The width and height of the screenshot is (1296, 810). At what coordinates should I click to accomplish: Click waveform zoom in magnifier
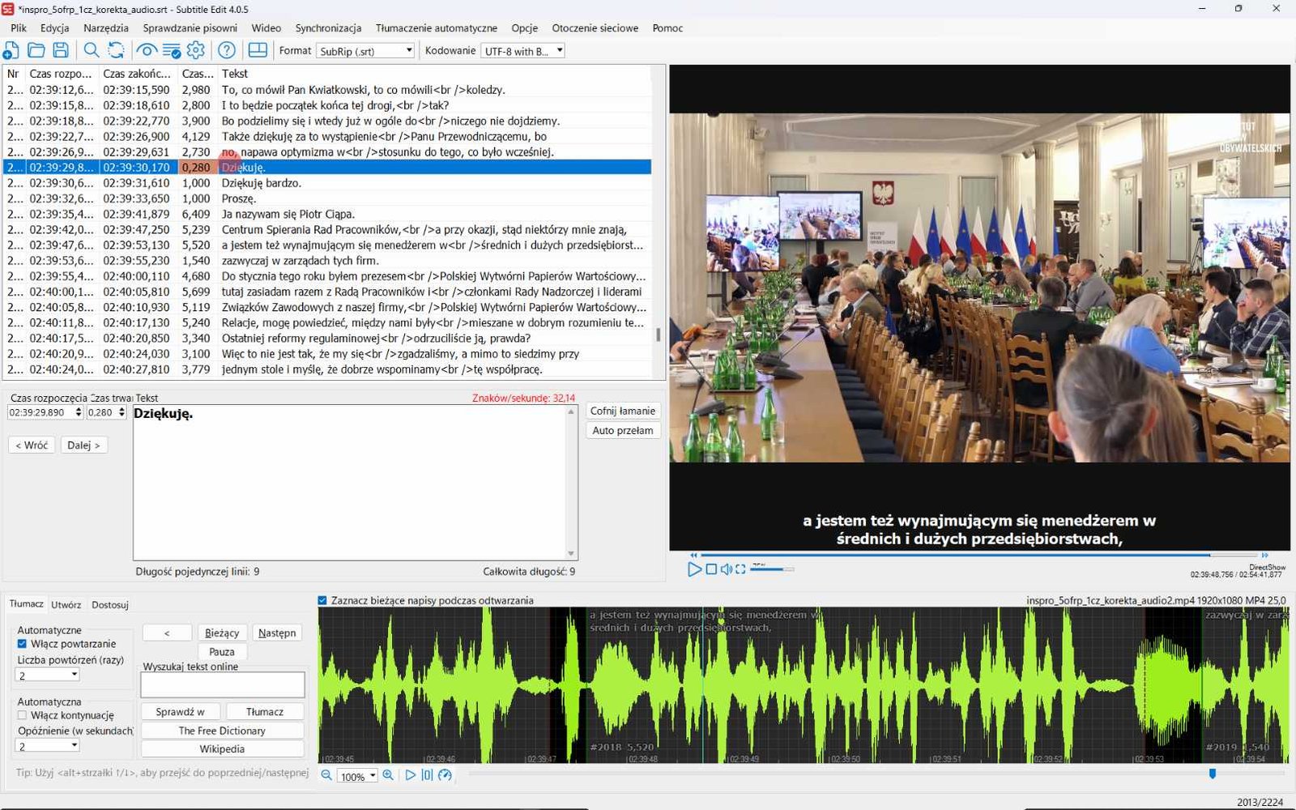[388, 775]
